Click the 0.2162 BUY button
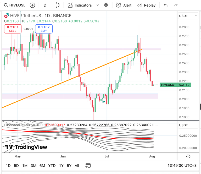Viewport: 201px width, 174px height. pyautogui.click(x=44, y=29)
